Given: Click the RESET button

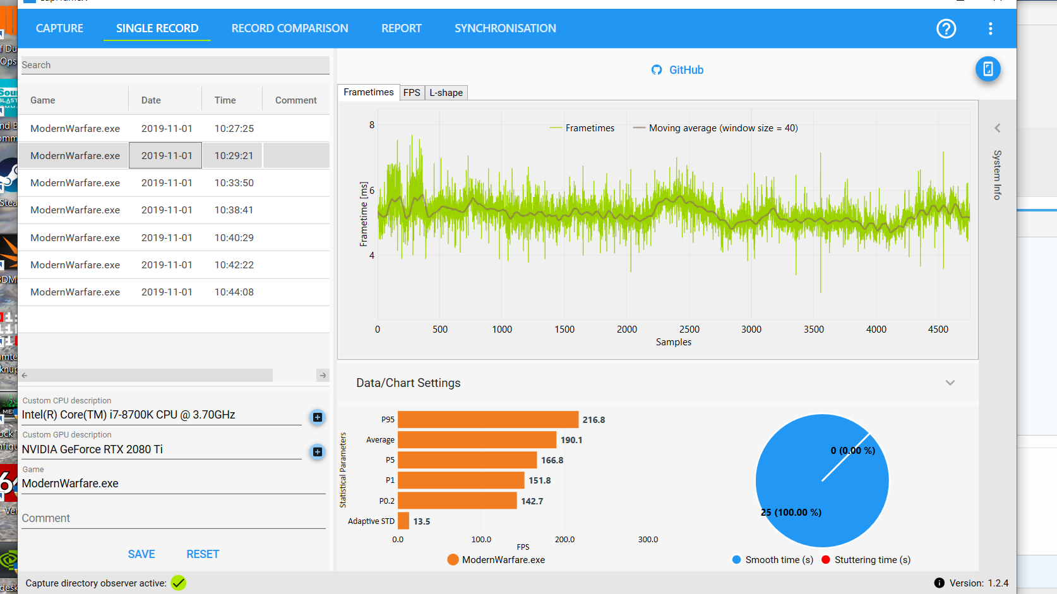Looking at the screenshot, I should (x=203, y=554).
